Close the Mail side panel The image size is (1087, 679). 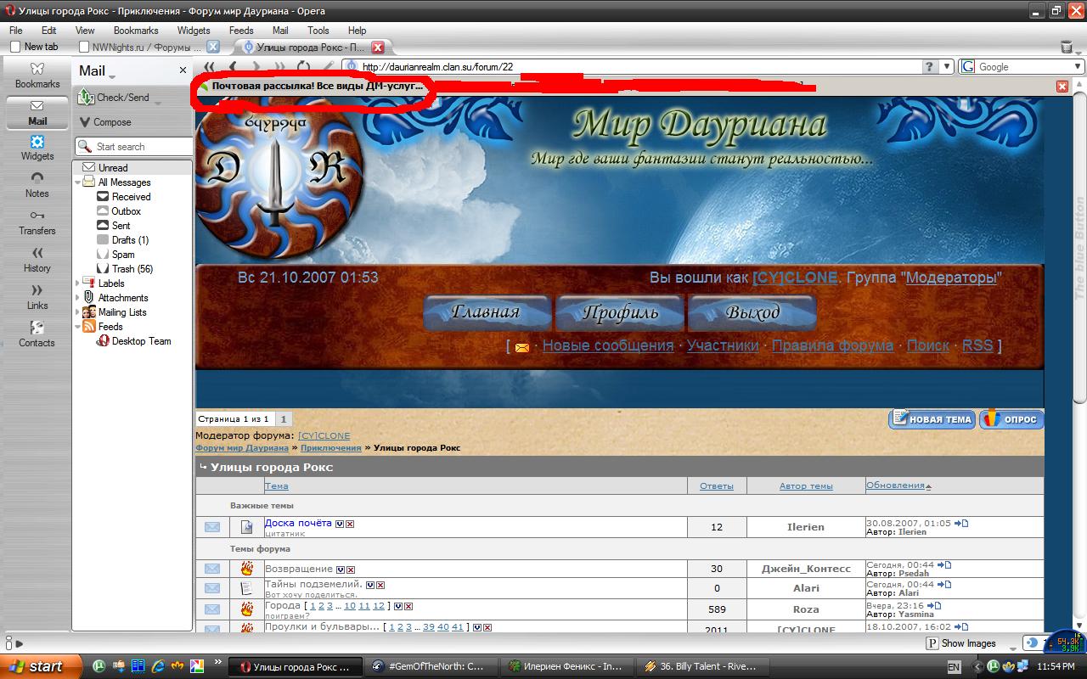[183, 70]
